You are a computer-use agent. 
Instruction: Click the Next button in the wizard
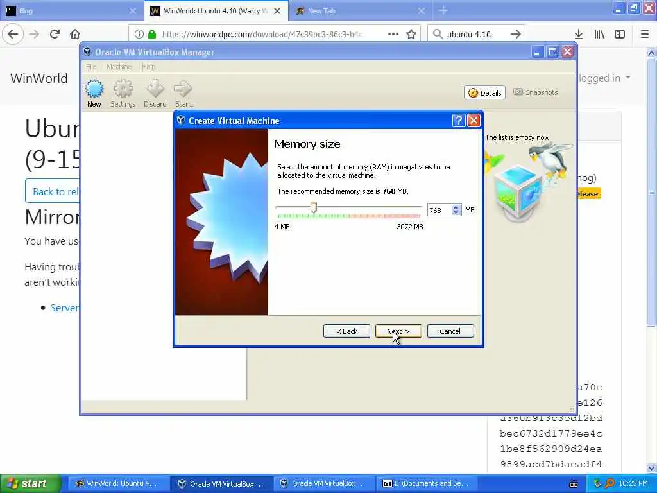[x=398, y=331]
